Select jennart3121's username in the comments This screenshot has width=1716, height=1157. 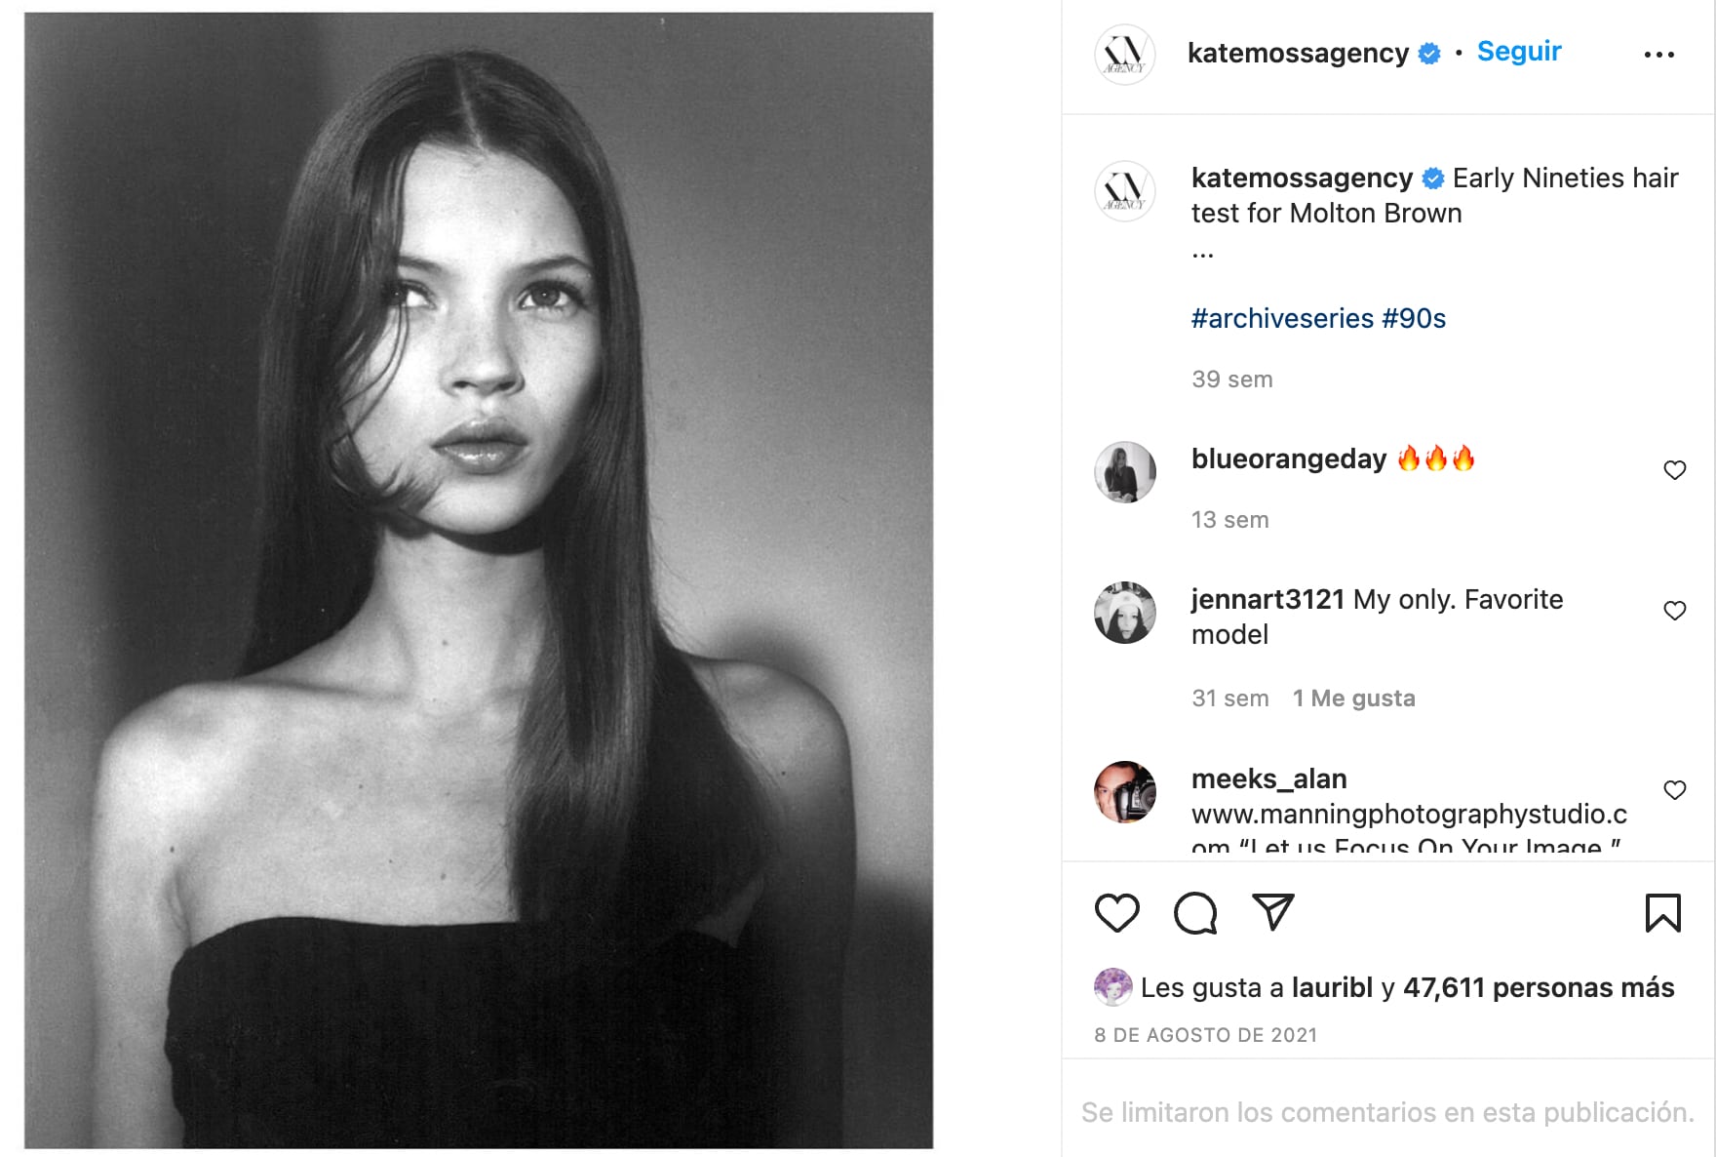(1266, 599)
